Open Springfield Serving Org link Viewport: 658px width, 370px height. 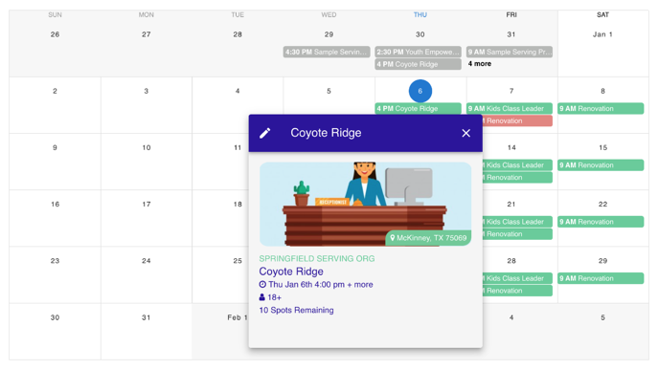click(317, 258)
